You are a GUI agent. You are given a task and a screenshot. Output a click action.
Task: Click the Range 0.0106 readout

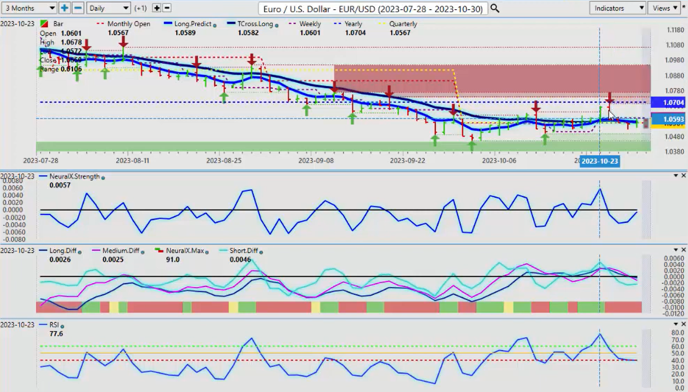click(60, 69)
